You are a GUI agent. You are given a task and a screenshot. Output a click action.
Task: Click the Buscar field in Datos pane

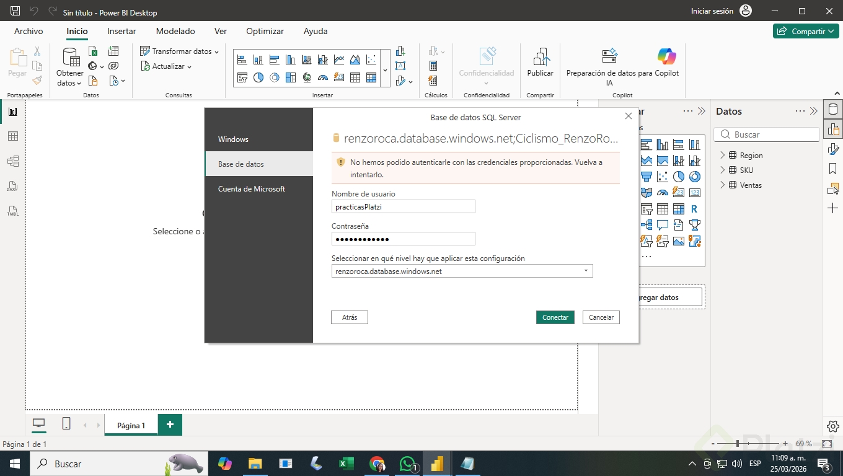coord(767,134)
